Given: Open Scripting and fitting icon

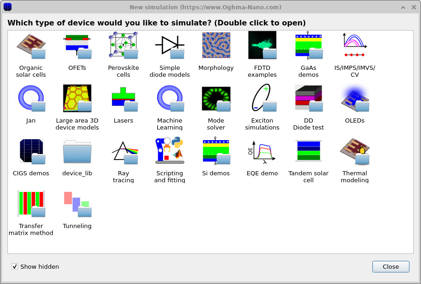Looking at the screenshot, I should (x=170, y=151).
